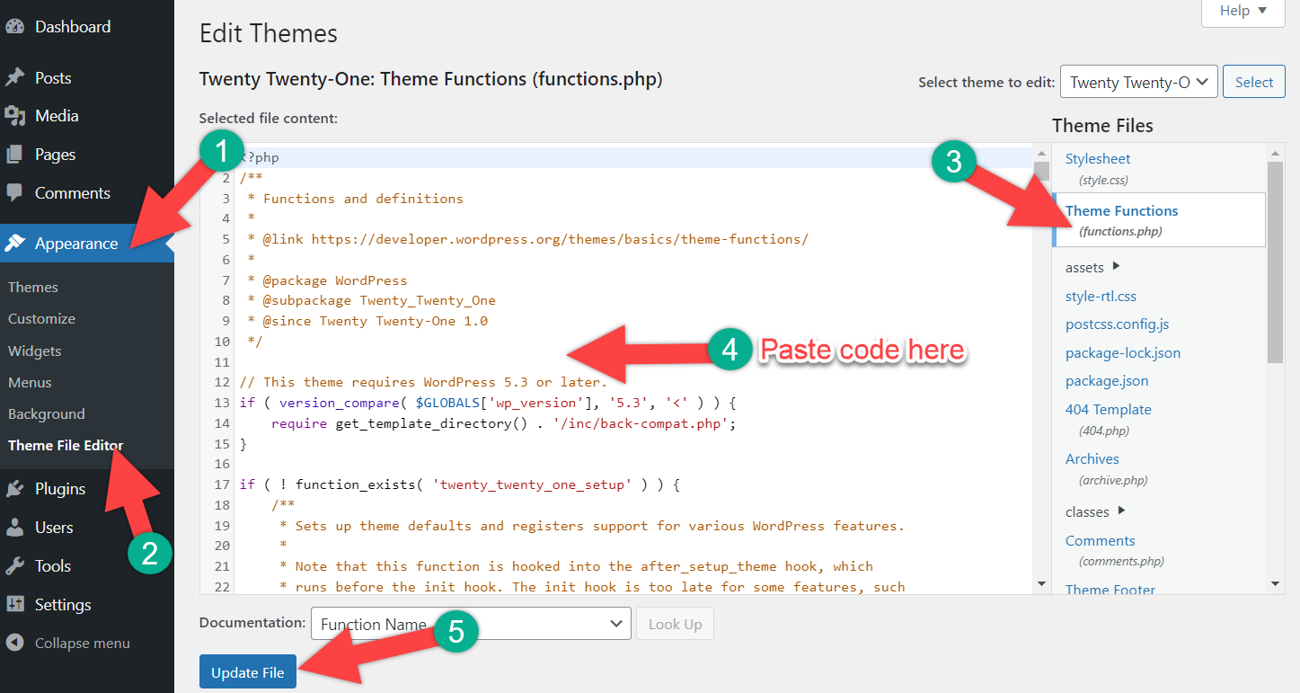Click the Users person icon
Screen dimensions: 1300x693
[14, 528]
